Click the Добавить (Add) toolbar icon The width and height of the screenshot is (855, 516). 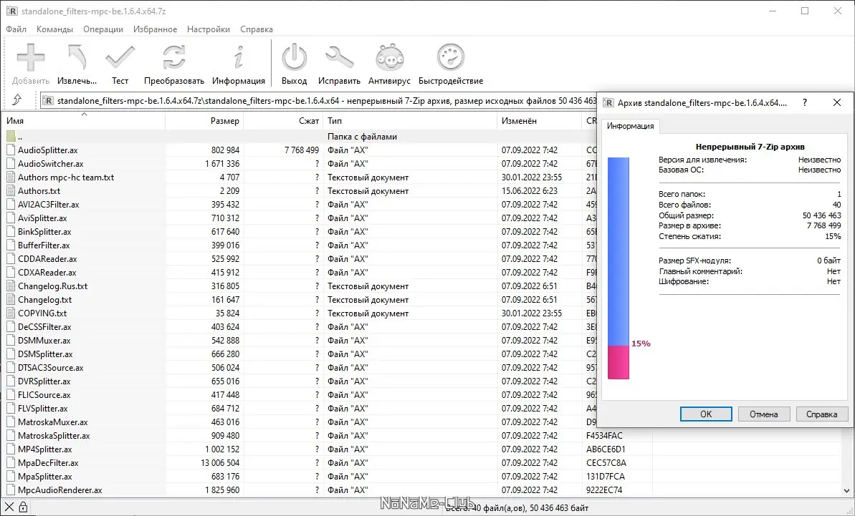click(31, 58)
